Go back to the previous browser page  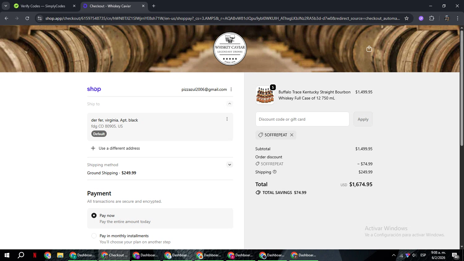click(x=6, y=18)
